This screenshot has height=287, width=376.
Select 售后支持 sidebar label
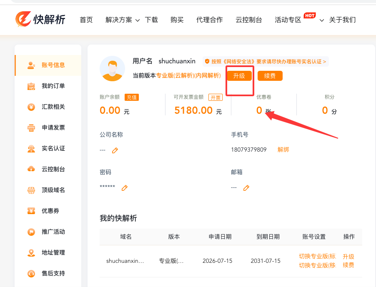pos(53,274)
